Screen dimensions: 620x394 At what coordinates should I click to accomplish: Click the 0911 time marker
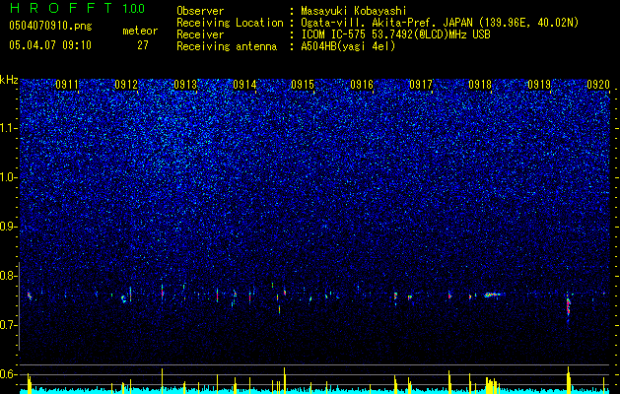(x=67, y=85)
